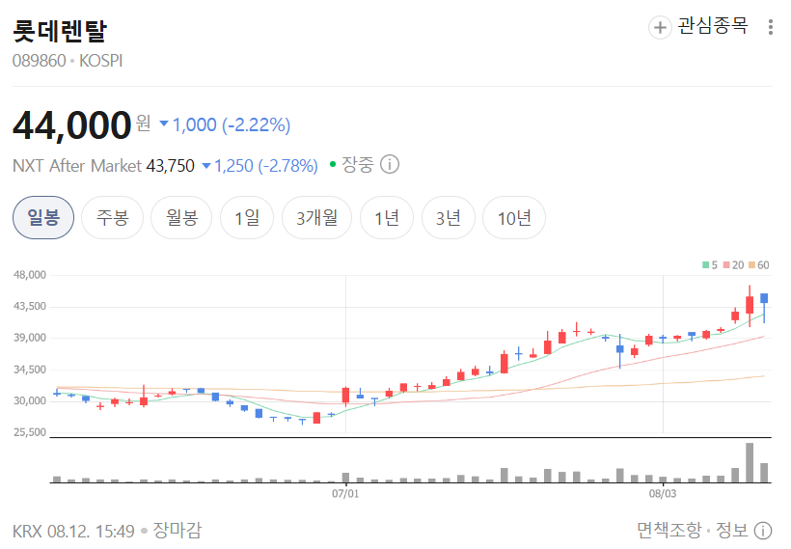Click the 43,500 price axis label
791x549 pixels.
(x=30, y=306)
